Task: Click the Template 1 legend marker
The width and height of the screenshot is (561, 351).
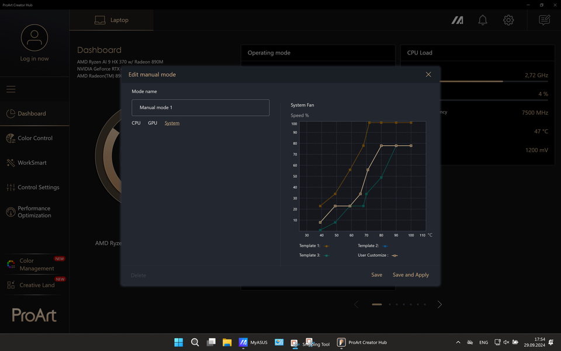Action: (x=326, y=246)
